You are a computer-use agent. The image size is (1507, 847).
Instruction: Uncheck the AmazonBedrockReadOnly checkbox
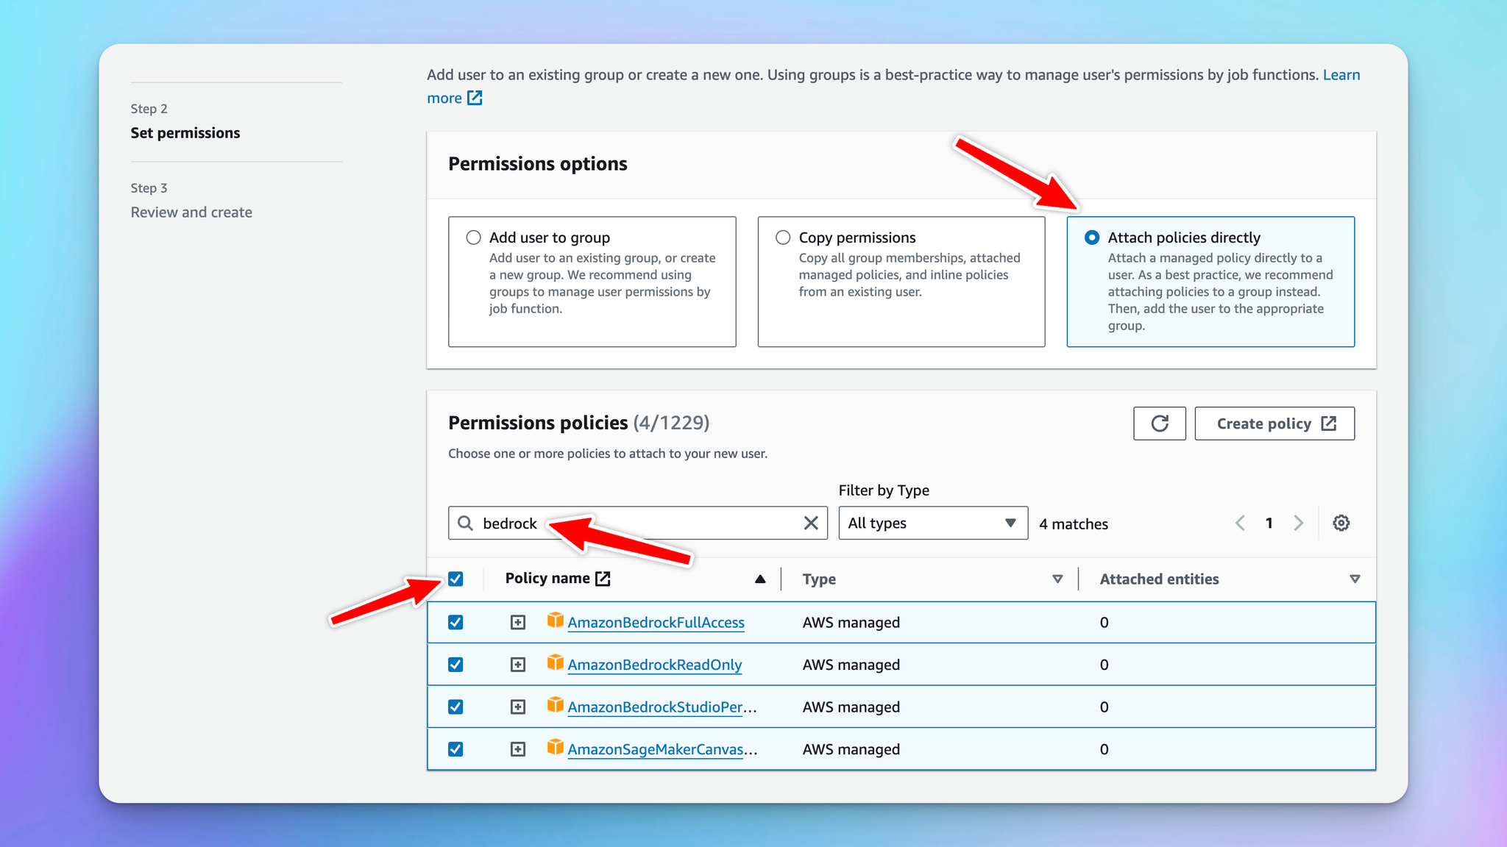455,665
